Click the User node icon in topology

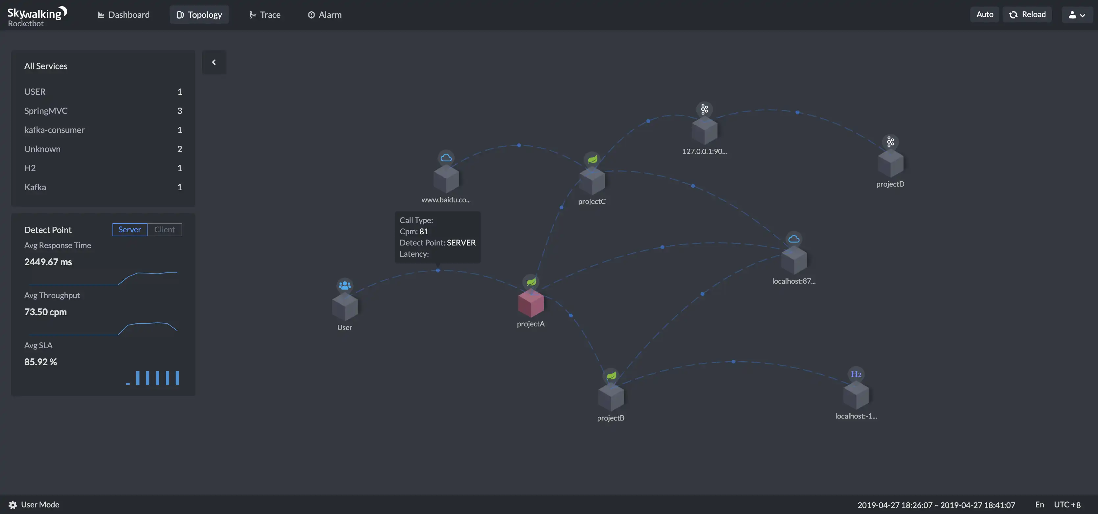[x=344, y=306]
